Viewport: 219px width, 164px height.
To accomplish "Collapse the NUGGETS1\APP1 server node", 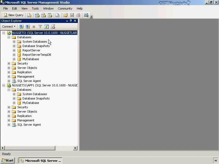I will (4, 85).
